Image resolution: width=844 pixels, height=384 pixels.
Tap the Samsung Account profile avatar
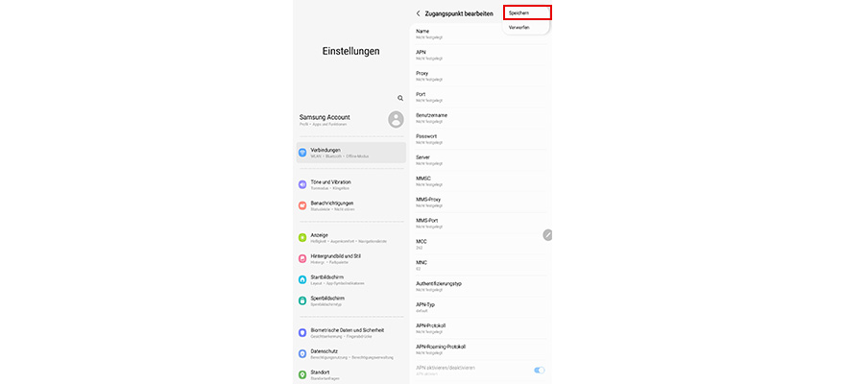click(x=397, y=119)
